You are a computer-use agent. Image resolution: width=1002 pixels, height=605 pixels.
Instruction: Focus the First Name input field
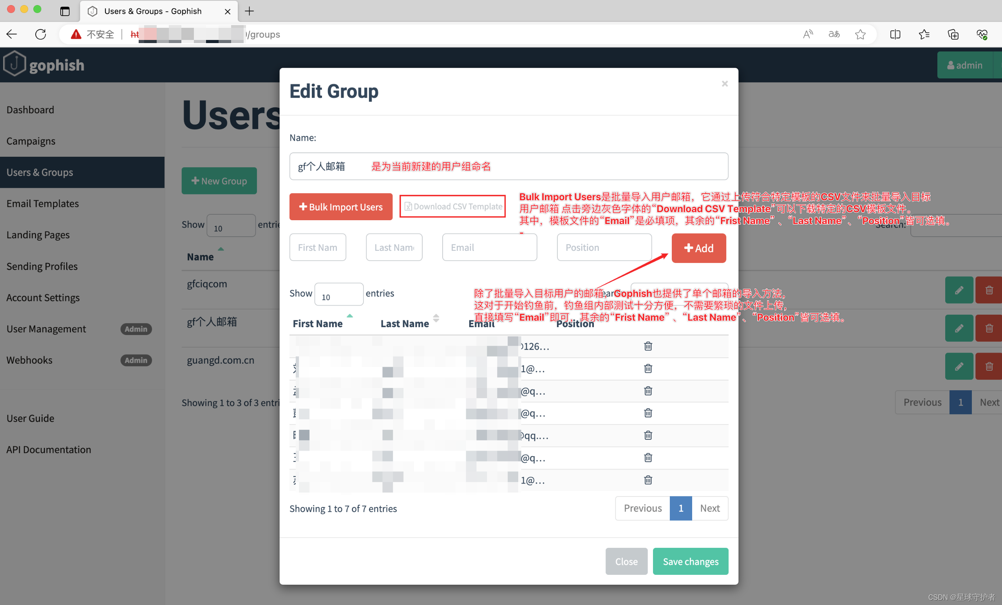318,247
